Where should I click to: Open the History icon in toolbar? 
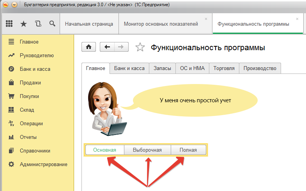click(x=38, y=24)
